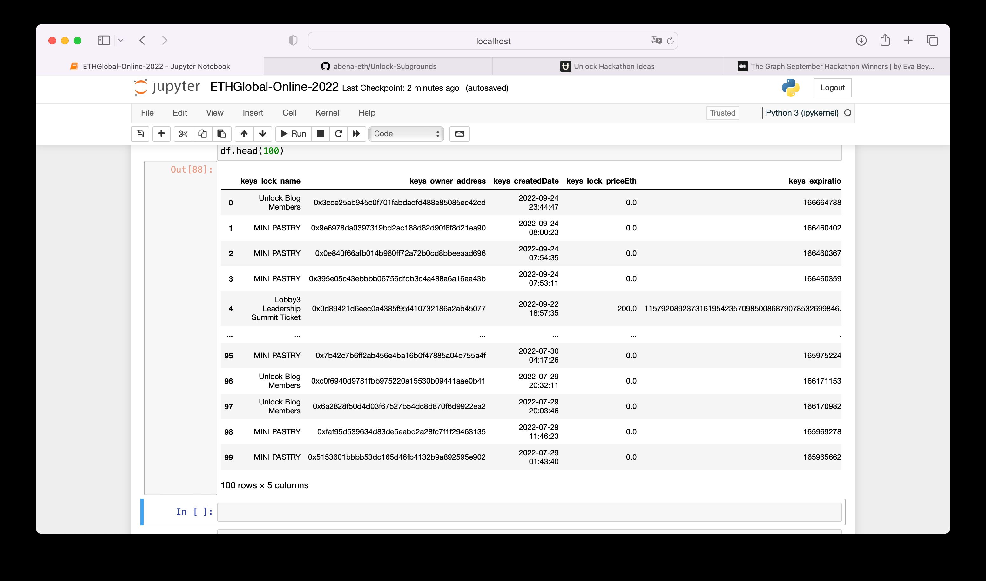
Task: Click row index 96
Action: (228, 381)
